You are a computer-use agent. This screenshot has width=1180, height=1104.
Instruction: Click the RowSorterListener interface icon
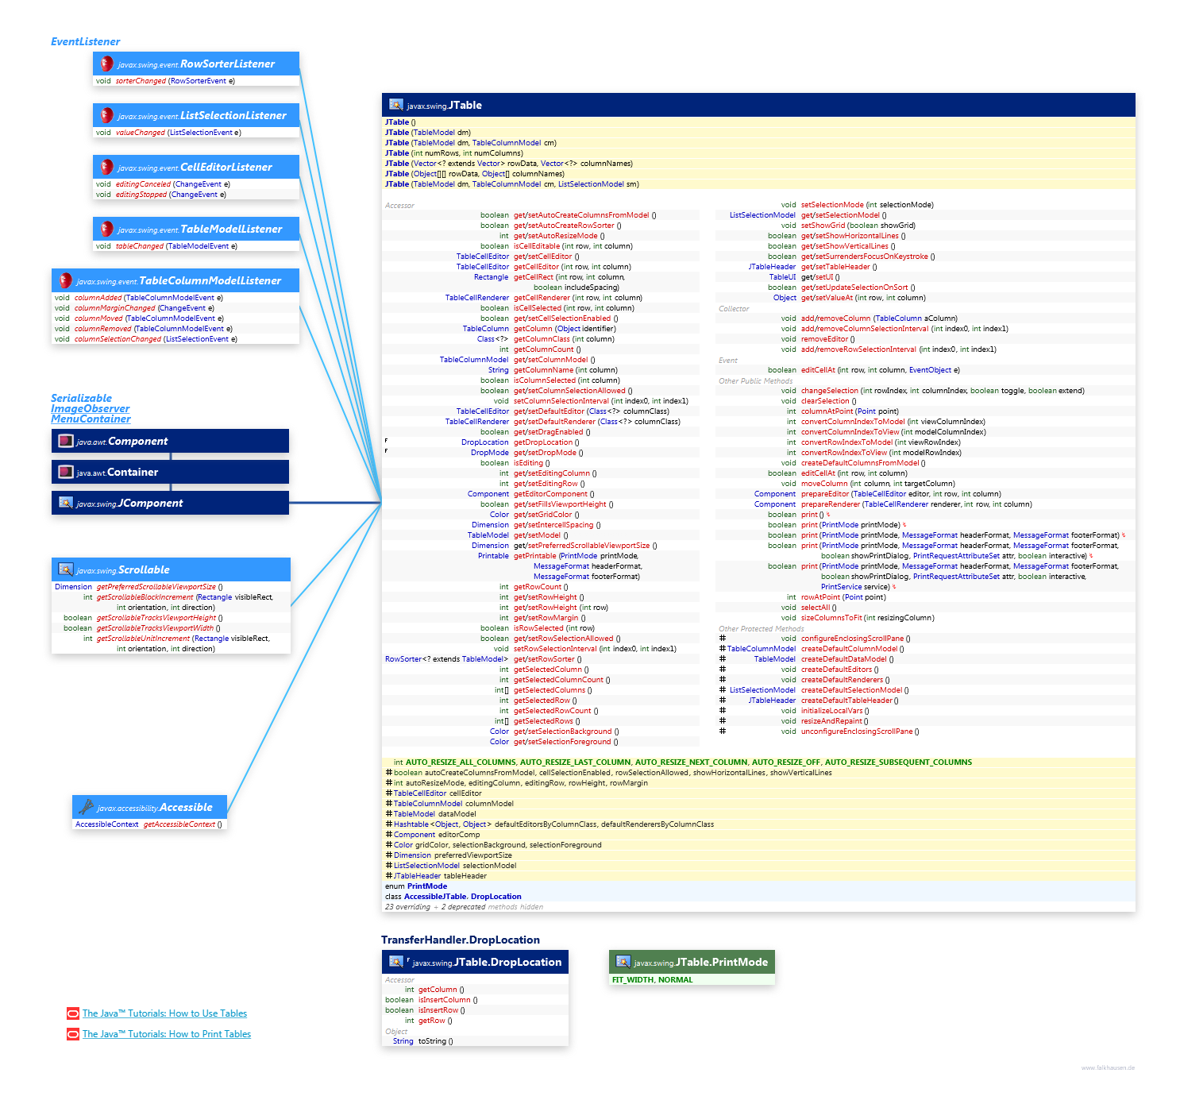[106, 64]
